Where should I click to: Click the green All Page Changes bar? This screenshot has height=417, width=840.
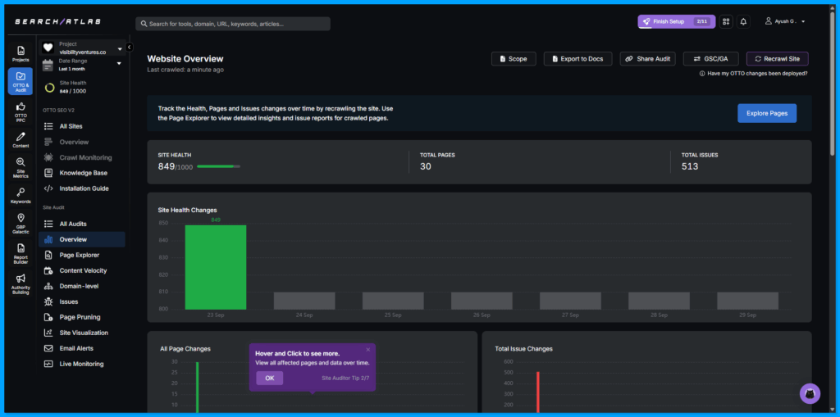(x=197, y=388)
